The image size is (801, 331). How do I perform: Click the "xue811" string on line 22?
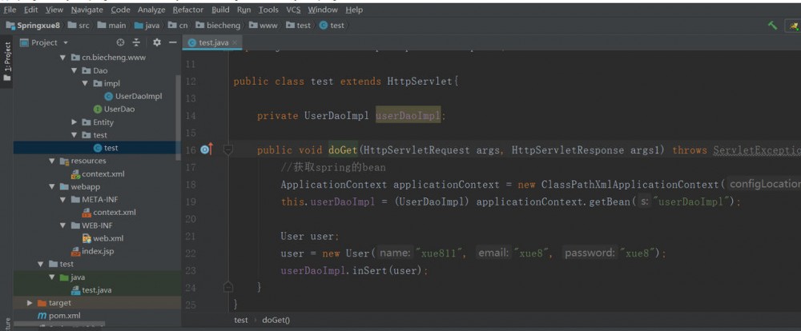(x=440, y=253)
